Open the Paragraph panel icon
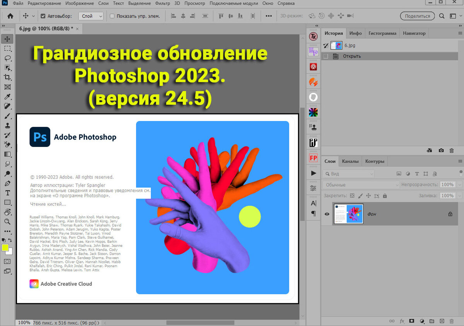Image resolution: width=464 pixels, height=326 pixels. pyautogui.click(x=314, y=213)
